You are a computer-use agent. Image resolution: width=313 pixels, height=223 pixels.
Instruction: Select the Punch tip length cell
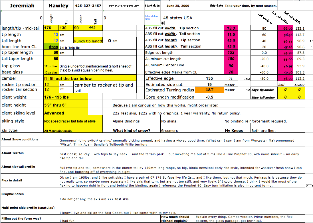pos(88,41)
